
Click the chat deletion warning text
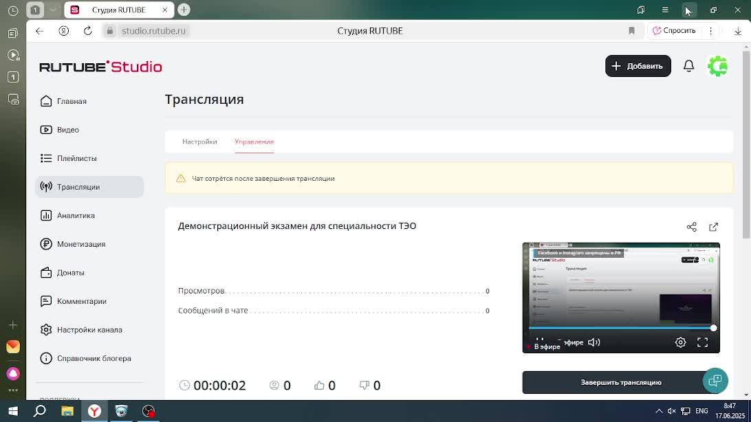pos(263,179)
